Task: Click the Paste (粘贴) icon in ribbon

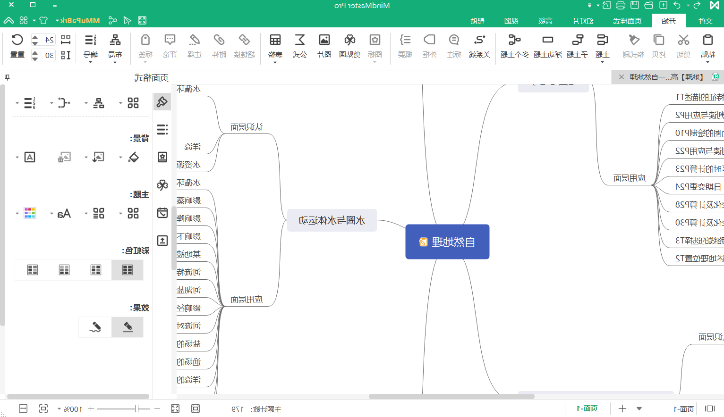Action: pyautogui.click(x=707, y=40)
